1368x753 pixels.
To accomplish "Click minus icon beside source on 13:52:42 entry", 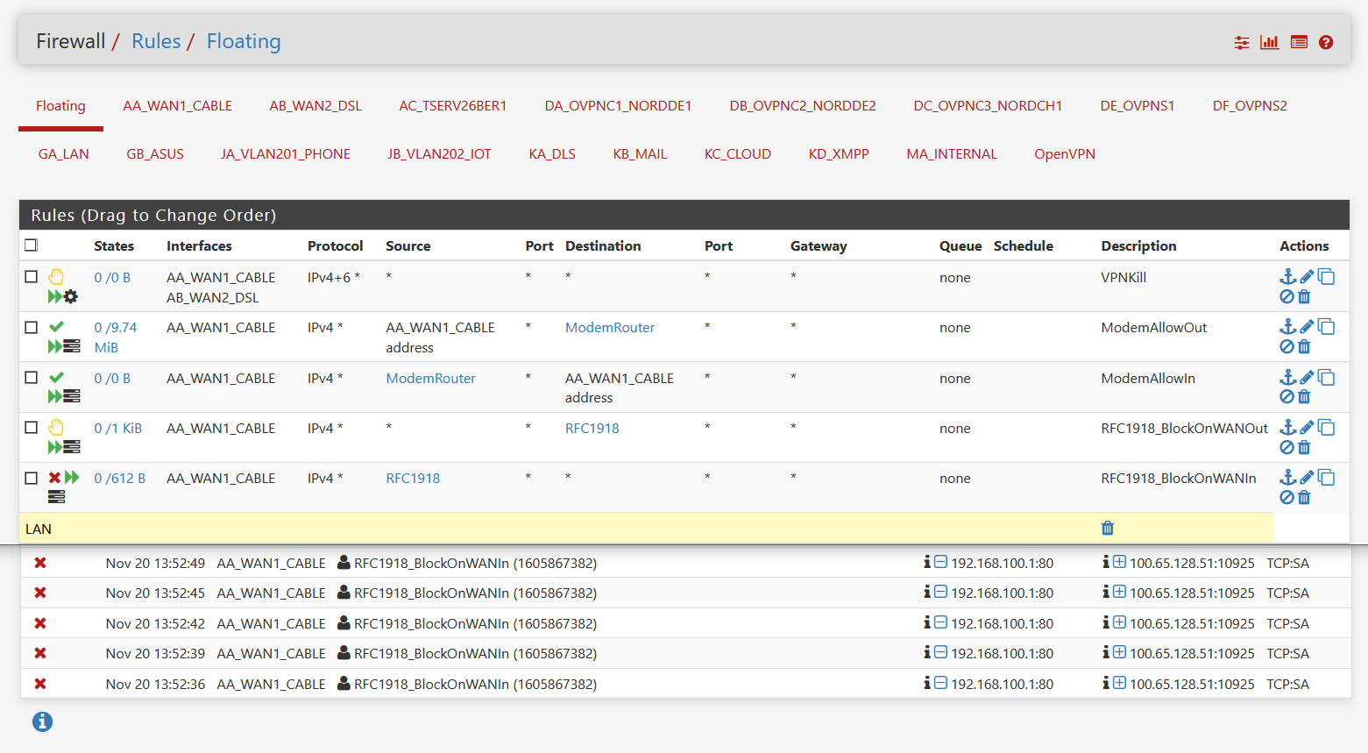I will point(940,623).
